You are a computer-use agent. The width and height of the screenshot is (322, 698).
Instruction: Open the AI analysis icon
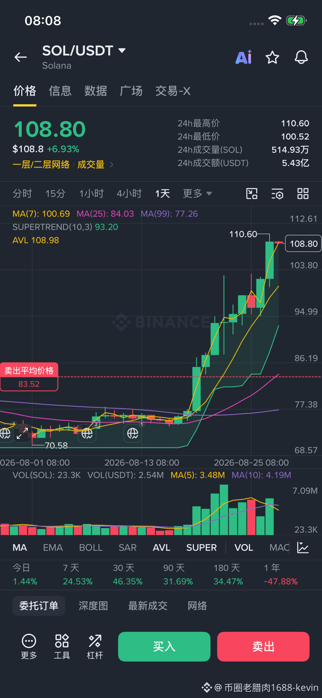(x=244, y=57)
